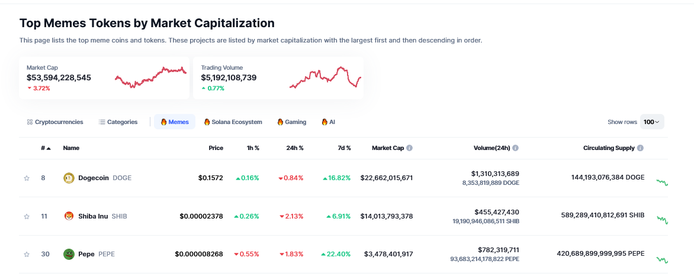Open the Cryptocurrencies view
The height and width of the screenshot is (277, 694).
tap(55, 122)
